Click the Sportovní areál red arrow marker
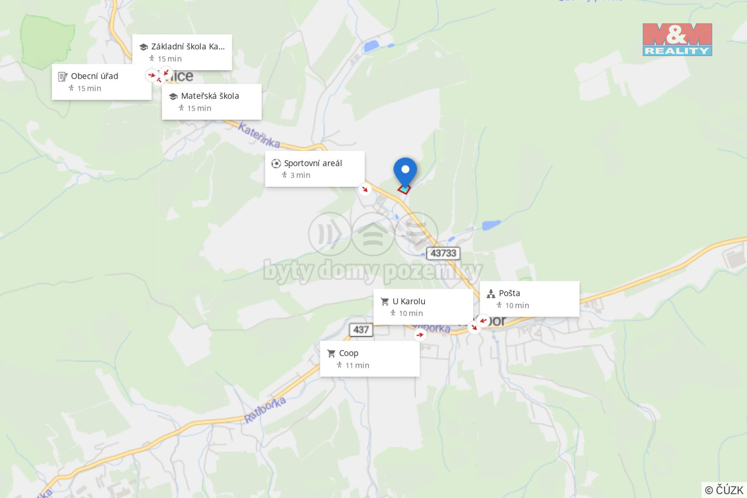747x498 pixels. point(365,189)
